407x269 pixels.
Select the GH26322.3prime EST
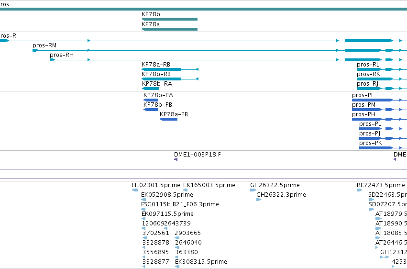(259, 200)
